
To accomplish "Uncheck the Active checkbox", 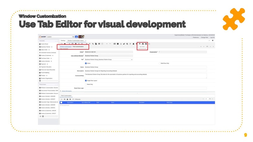I will coord(86,63).
